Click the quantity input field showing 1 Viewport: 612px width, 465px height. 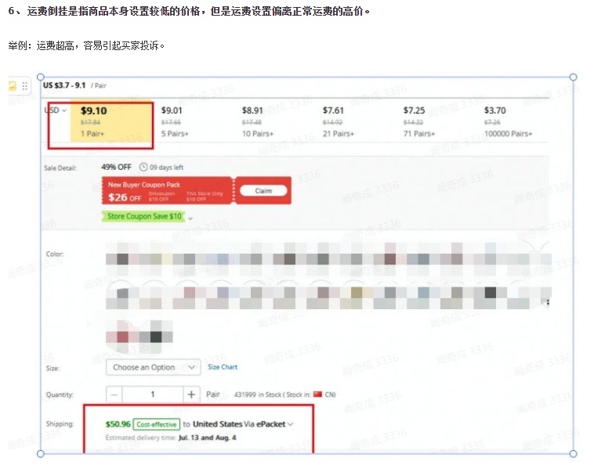point(153,395)
